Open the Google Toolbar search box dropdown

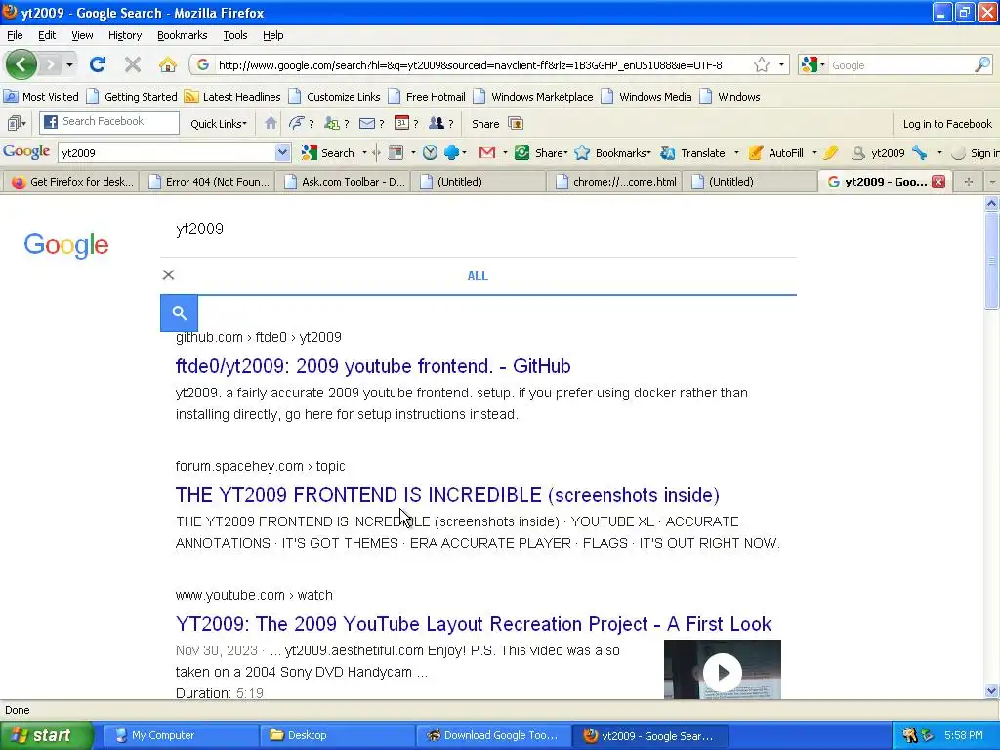(282, 152)
